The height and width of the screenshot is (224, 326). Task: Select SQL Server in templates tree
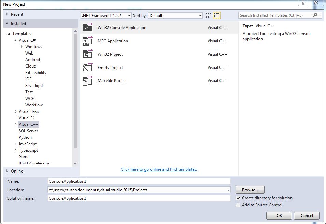28,131
